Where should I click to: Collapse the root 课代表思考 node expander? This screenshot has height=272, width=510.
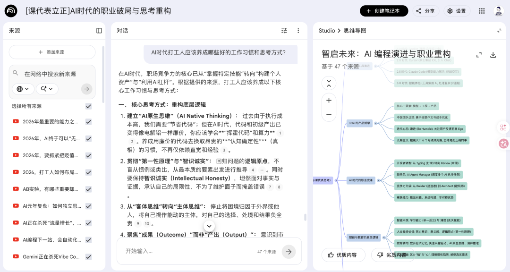click(x=336, y=180)
